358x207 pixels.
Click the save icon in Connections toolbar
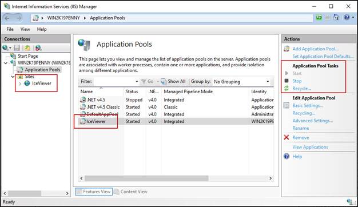tap(17, 47)
